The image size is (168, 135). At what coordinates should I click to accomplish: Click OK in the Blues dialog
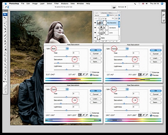(x=156, y=91)
